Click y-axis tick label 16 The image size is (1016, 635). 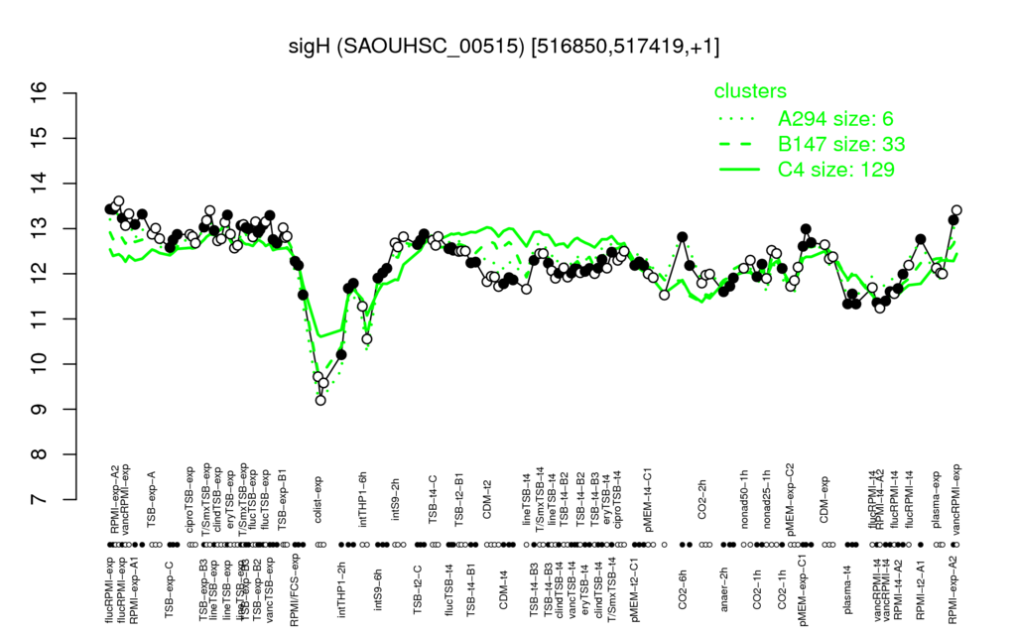point(40,93)
